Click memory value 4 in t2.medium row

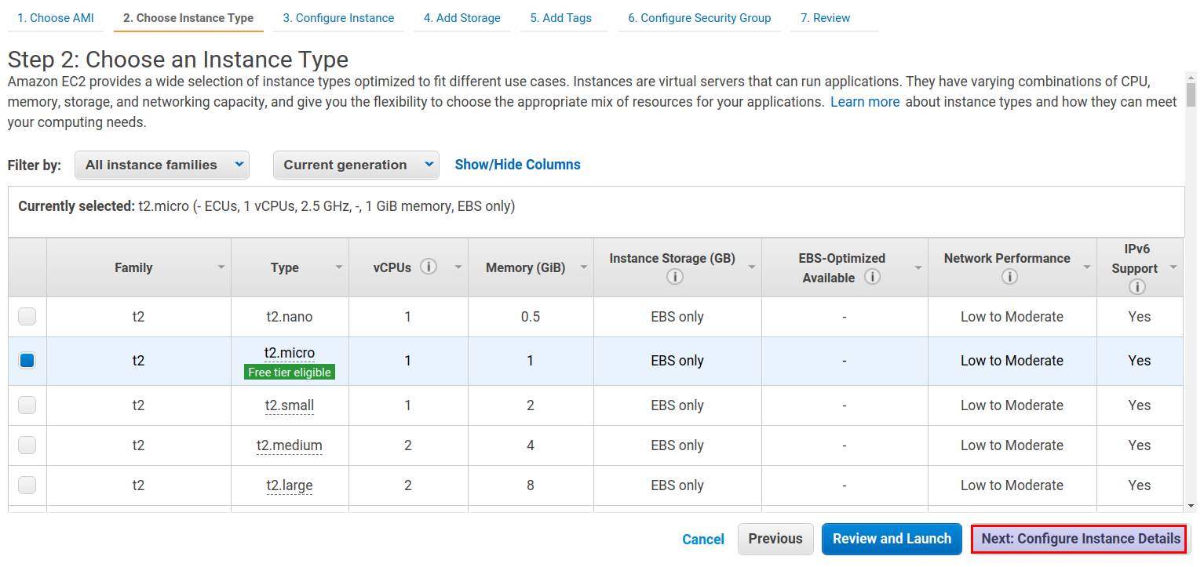tap(531, 445)
